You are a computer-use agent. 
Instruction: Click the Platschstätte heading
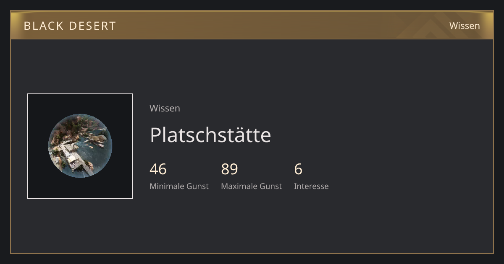(x=210, y=135)
